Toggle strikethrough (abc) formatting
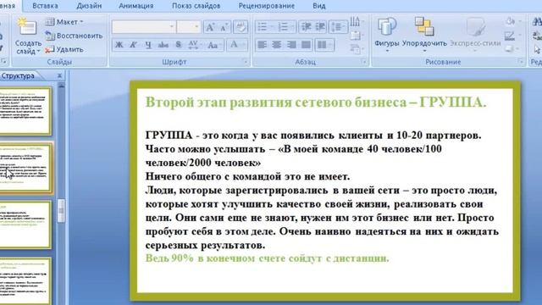This screenshot has height=305, width=542. click(163, 45)
